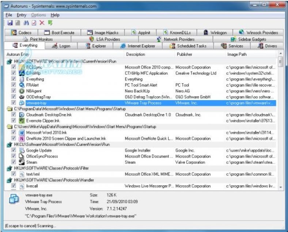Select the Image Hijacks tab
The height and width of the screenshot is (232, 288).
[x=103, y=33]
